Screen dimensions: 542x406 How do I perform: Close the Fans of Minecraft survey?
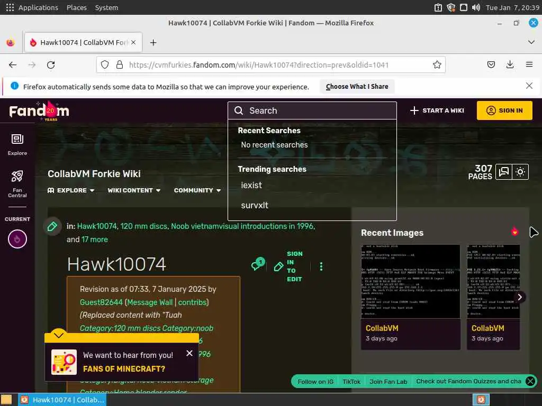[x=189, y=353]
